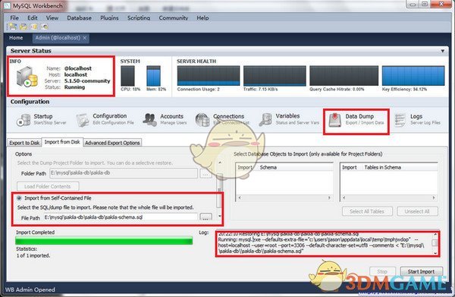Click the third toolbar icon
The height and width of the screenshot is (297, 455).
point(34,27)
